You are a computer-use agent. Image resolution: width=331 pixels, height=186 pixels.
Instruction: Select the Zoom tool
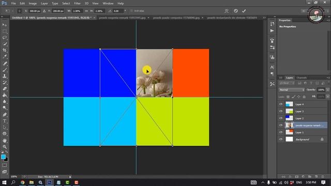tap(5, 147)
